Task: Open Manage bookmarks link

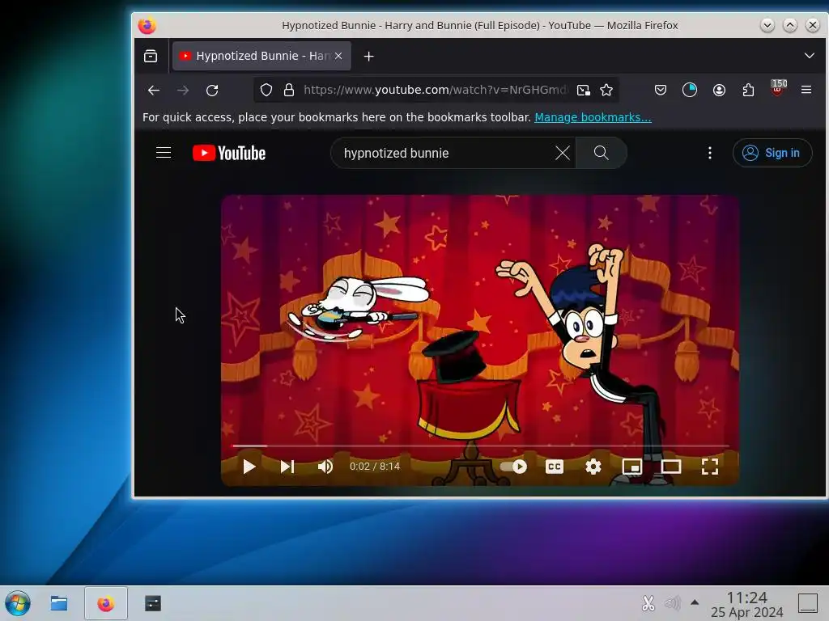Action: pos(593,117)
